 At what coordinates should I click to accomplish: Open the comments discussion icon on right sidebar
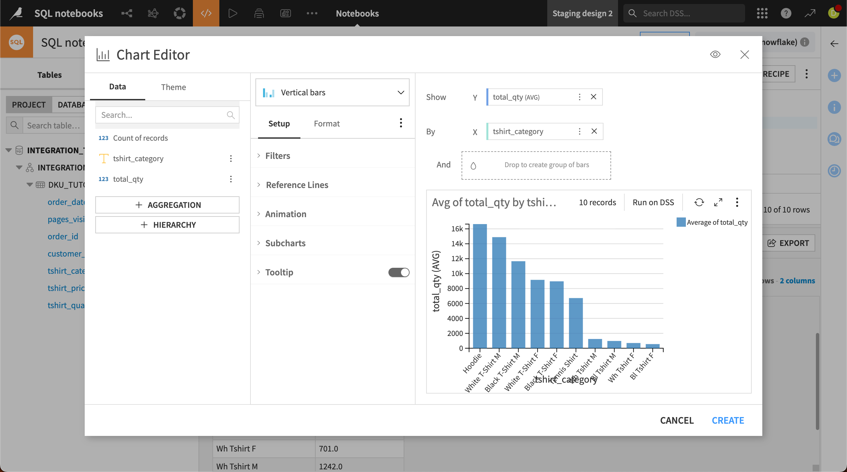[x=834, y=139]
